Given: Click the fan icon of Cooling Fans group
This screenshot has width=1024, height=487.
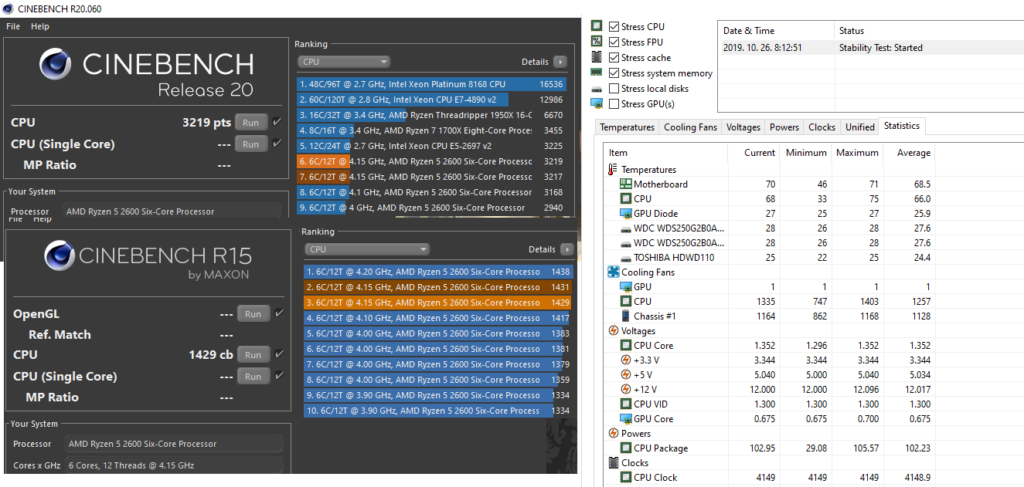Looking at the screenshot, I should click(614, 272).
